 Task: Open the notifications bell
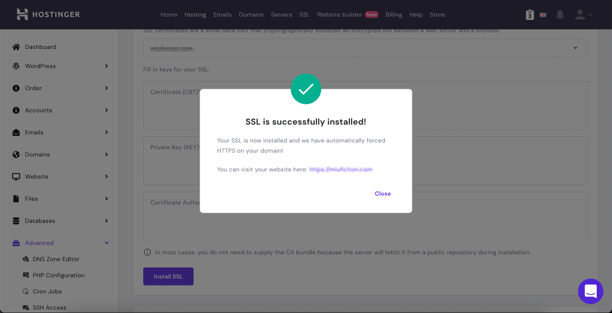click(560, 15)
